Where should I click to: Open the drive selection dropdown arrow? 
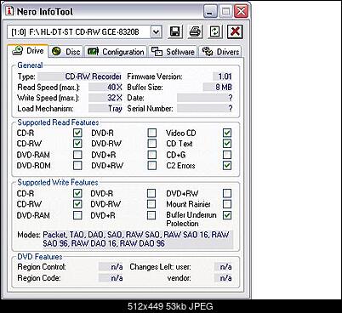156,31
